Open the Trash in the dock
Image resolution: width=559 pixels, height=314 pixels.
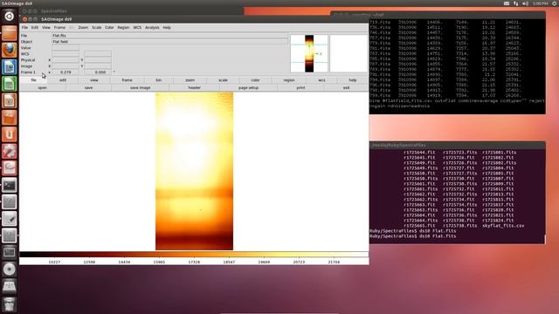(10, 304)
